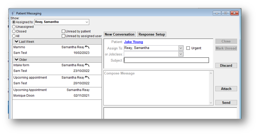This screenshot has height=135, width=258.
Task: Click the greyed-out Close conversation button
Action: (x=226, y=41)
